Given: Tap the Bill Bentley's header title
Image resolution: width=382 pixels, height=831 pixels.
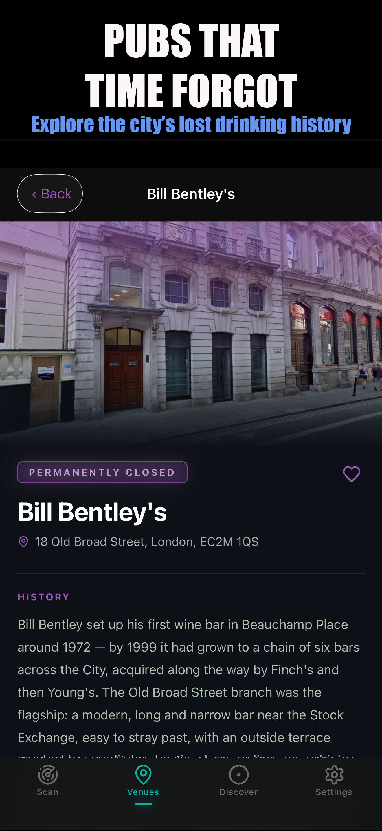Looking at the screenshot, I should pos(191,194).
